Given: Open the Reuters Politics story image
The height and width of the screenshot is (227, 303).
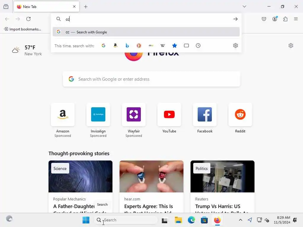Looking at the screenshot, I should pyautogui.click(x=223, y=176).
